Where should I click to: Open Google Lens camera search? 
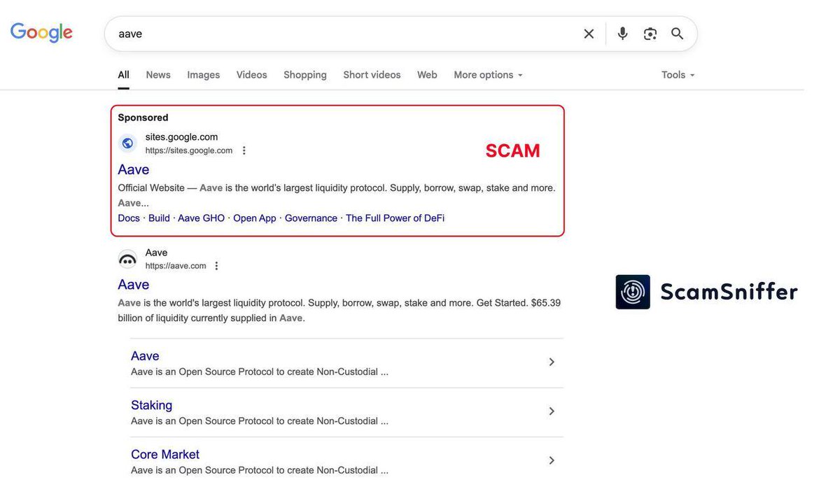650,33
